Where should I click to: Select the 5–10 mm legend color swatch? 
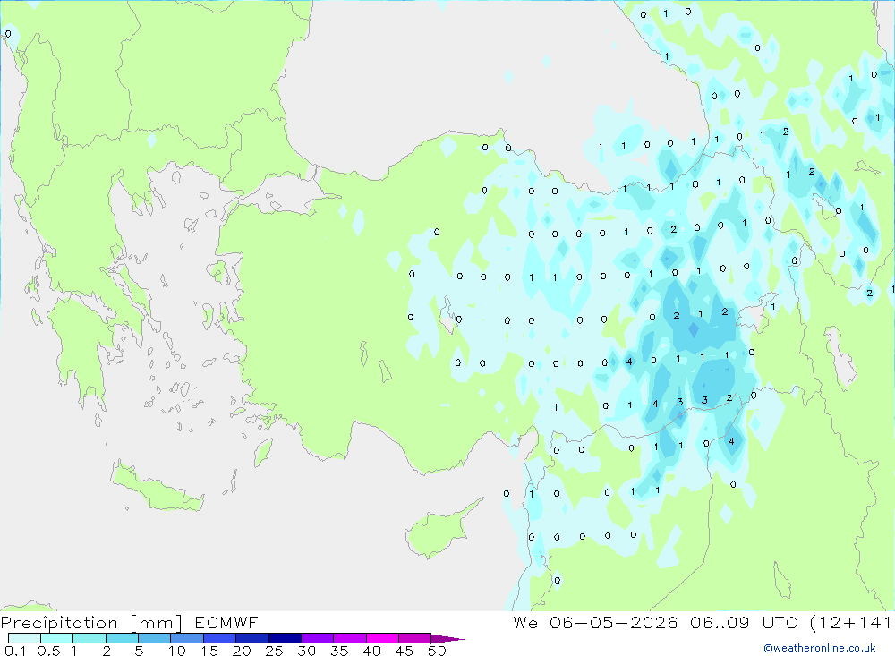point(155,638)
